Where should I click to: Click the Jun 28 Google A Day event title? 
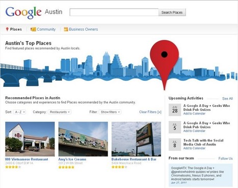pos(206,108)
